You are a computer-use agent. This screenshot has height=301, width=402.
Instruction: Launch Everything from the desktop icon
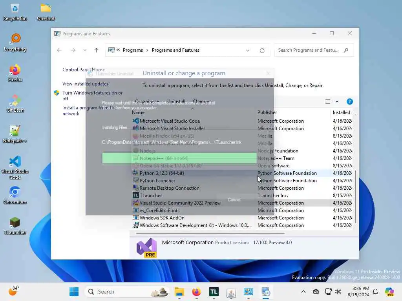click(x=15, y=43)
